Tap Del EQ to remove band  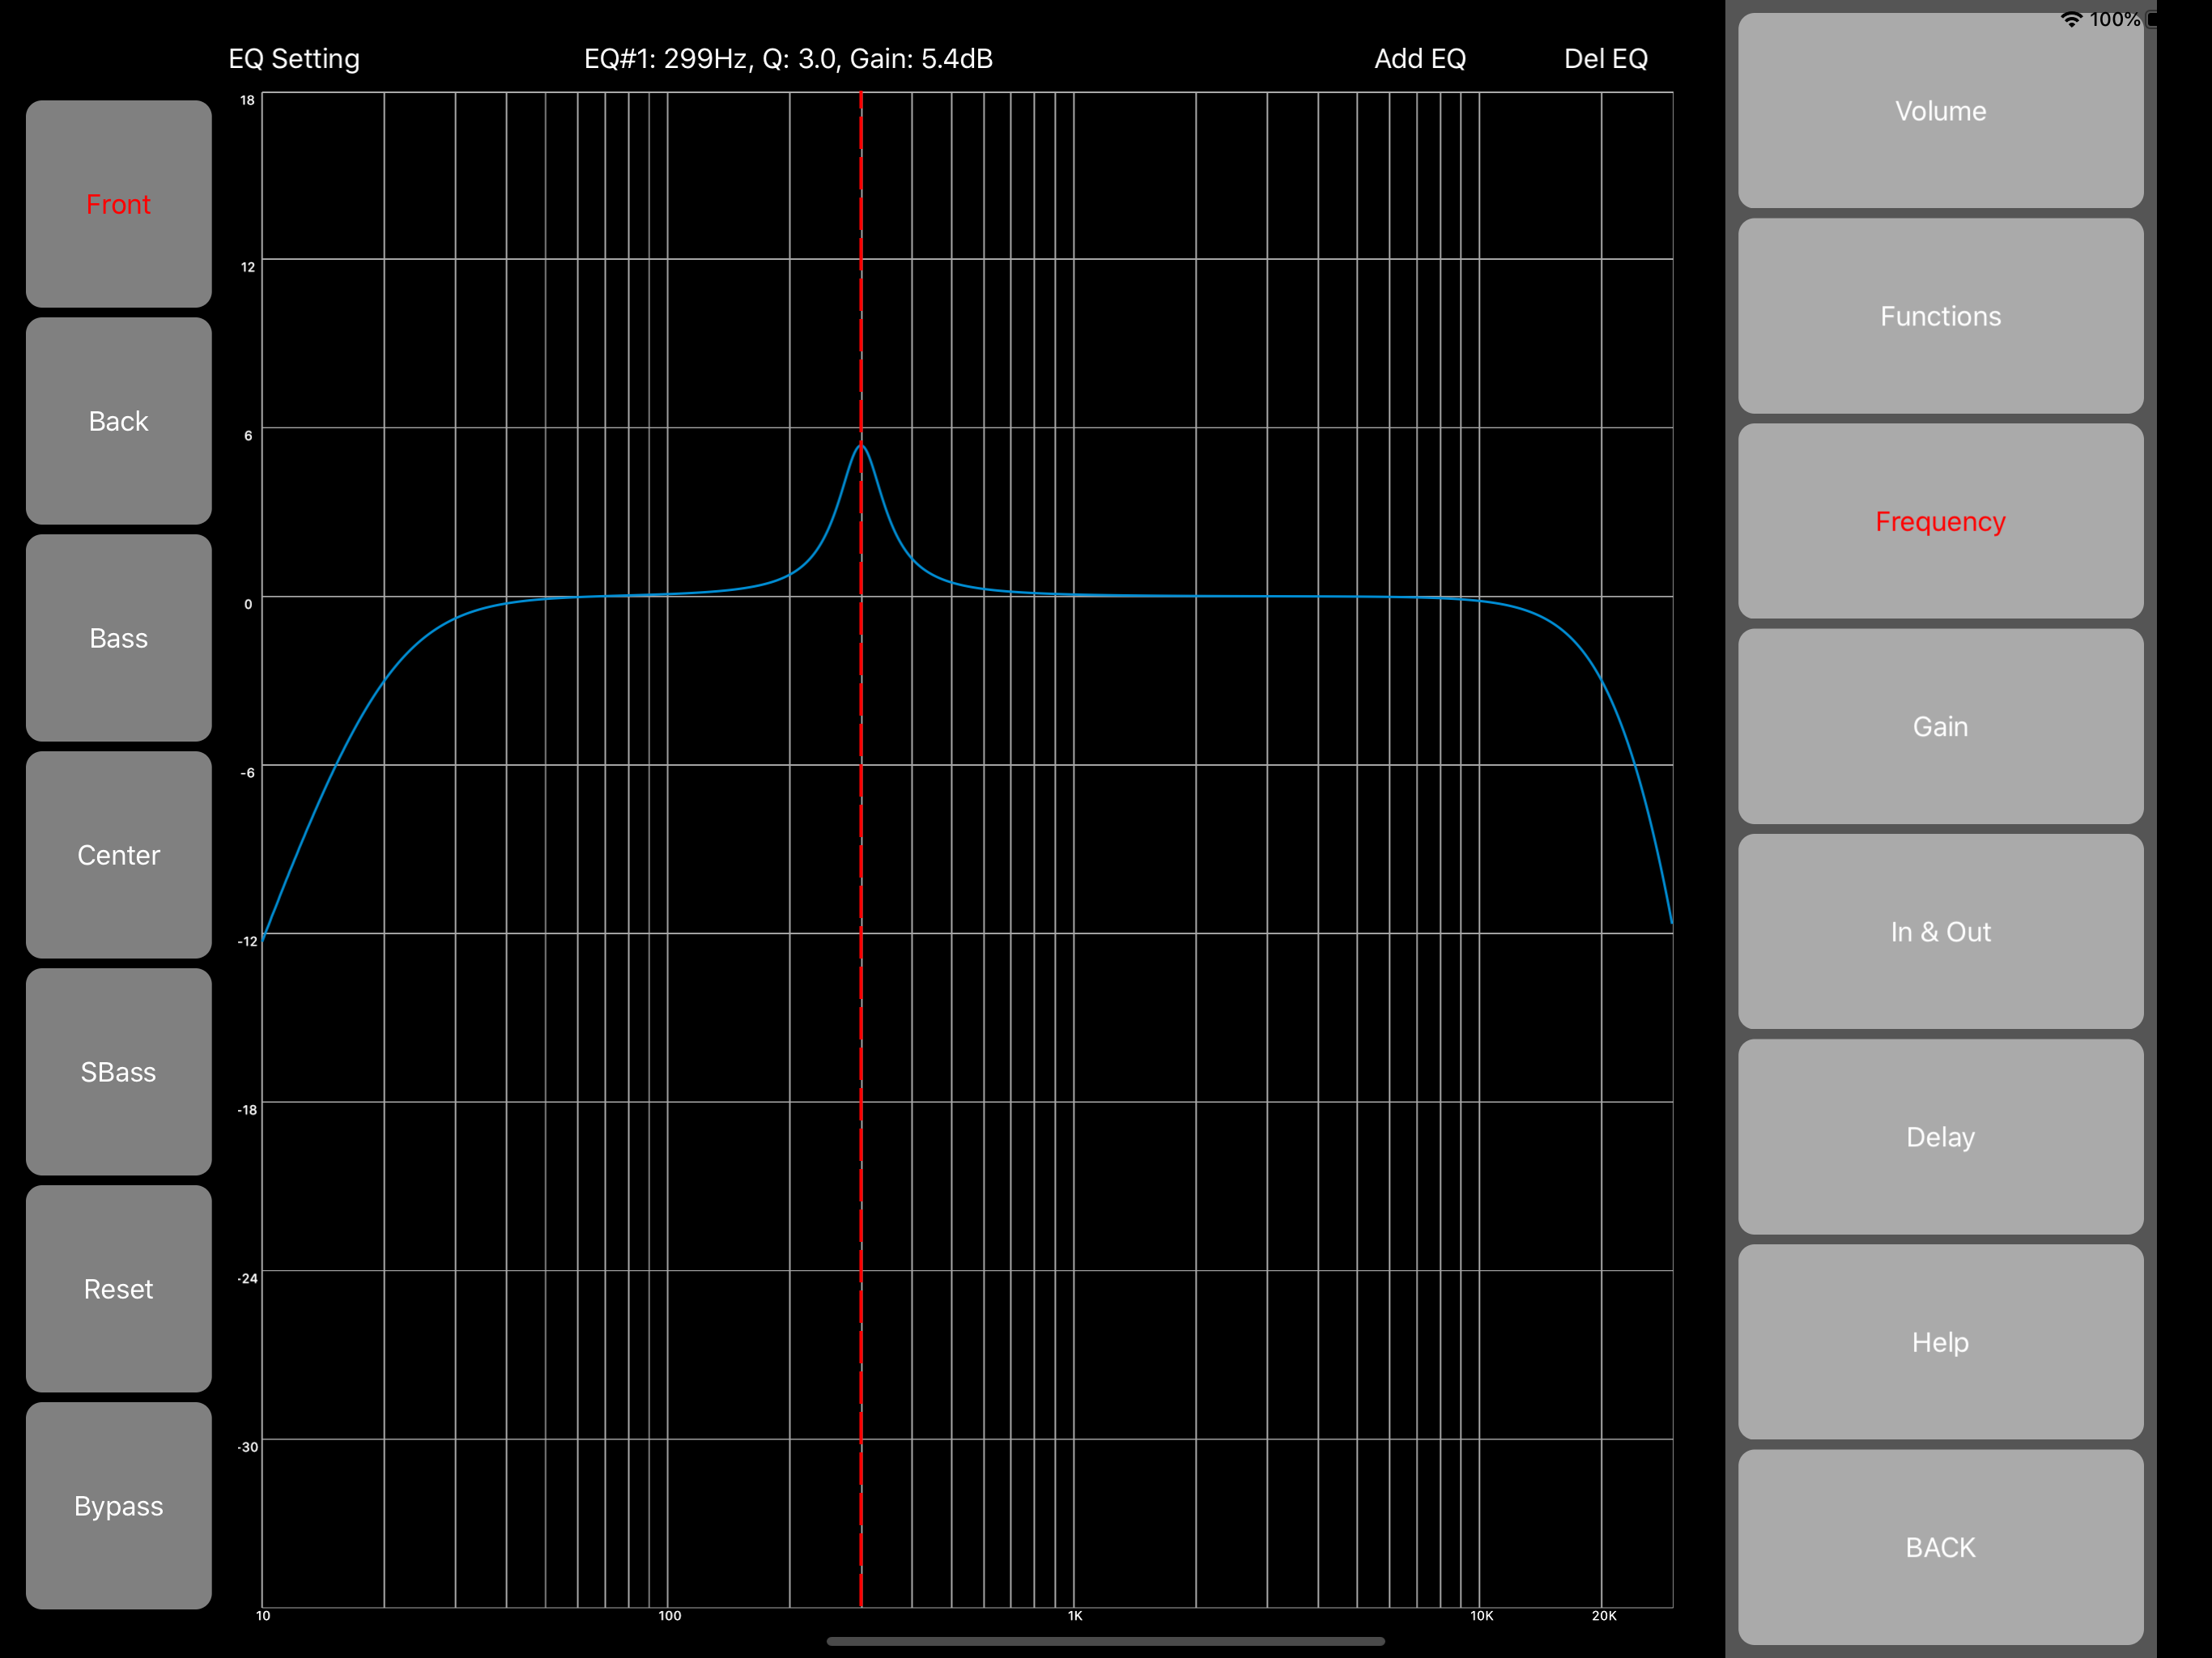(x=1605, y=59)
